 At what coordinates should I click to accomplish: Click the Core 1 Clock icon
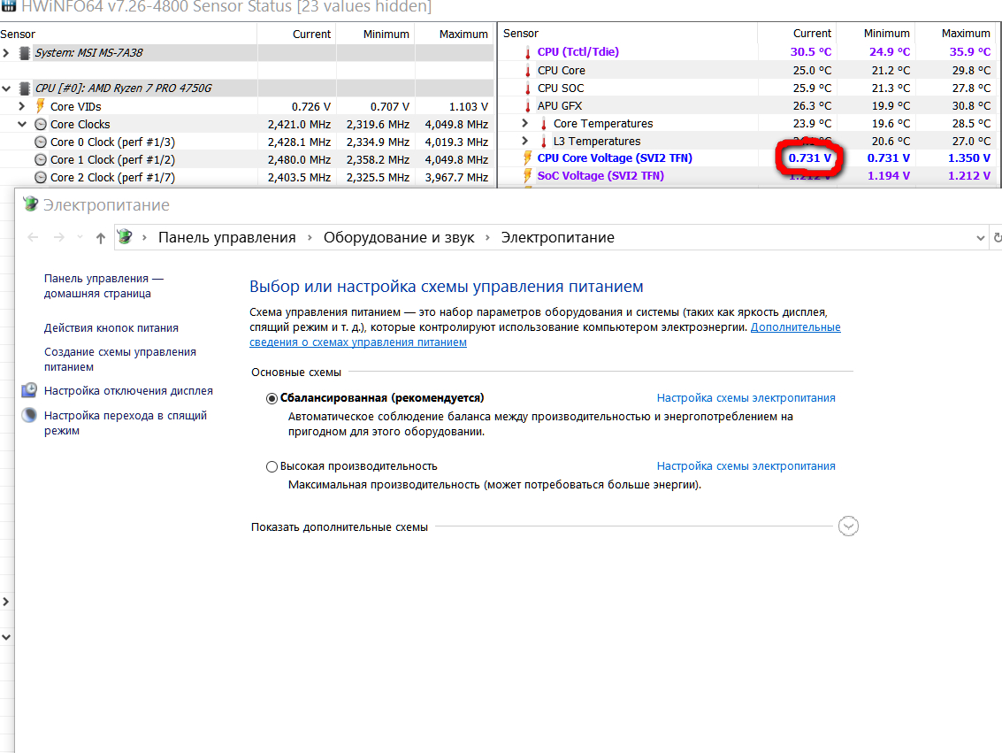click(41, 160)
